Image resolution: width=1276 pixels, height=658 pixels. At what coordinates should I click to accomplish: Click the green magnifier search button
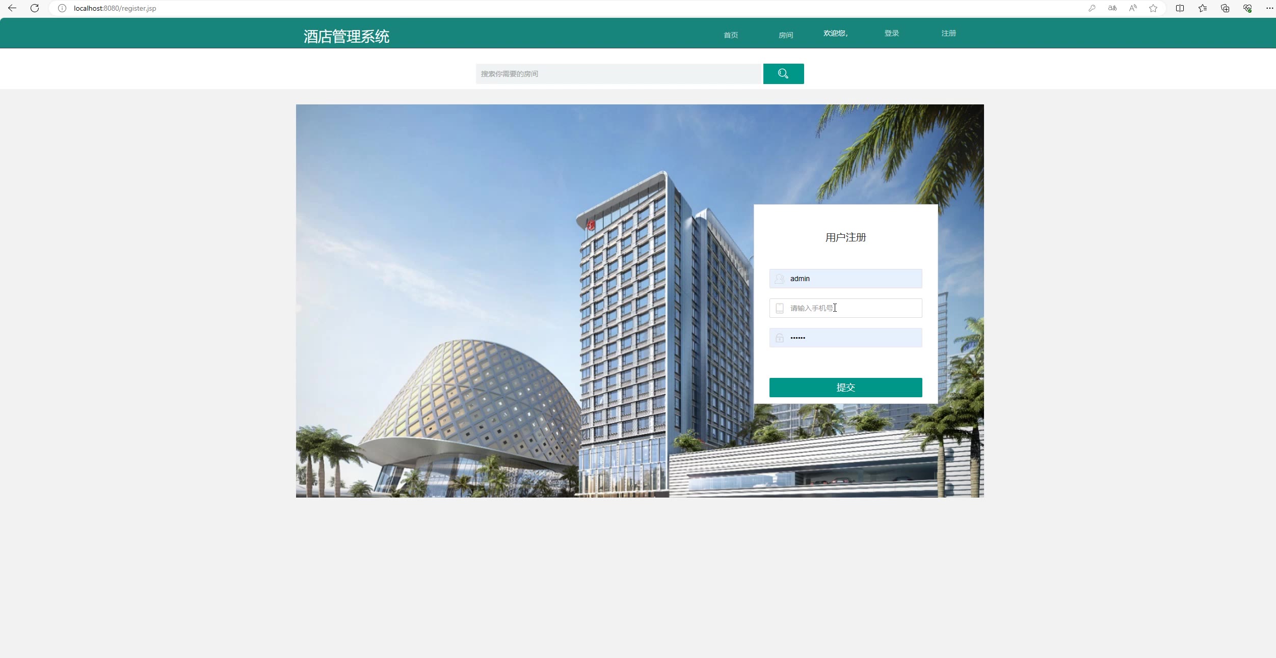pyautogui.click(x=784, y=74)
